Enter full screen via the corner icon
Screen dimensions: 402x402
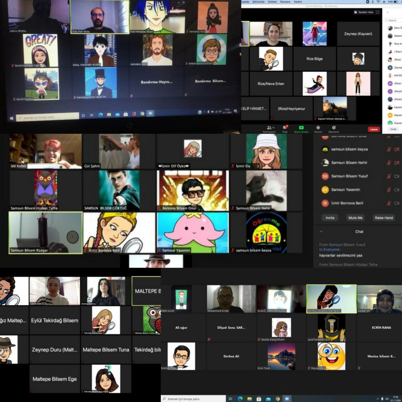pyautogui.click(x=378, y=12)
